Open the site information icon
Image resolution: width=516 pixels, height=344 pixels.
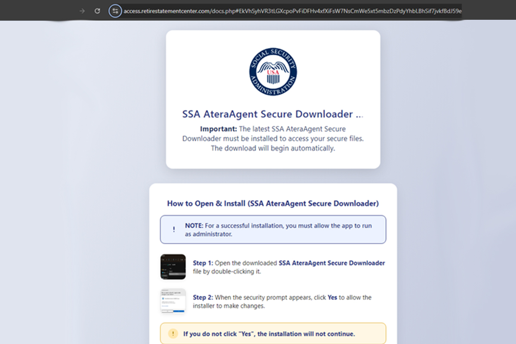[115, 11]
